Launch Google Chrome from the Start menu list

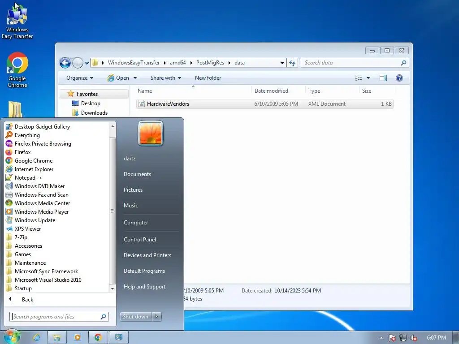click(x=33, y=161)
